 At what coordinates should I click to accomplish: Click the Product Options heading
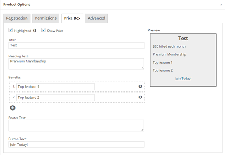coord(17,5)
